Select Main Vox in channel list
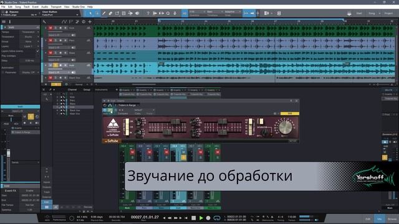This screenshot has height=224, width=399. click(75, 113)
